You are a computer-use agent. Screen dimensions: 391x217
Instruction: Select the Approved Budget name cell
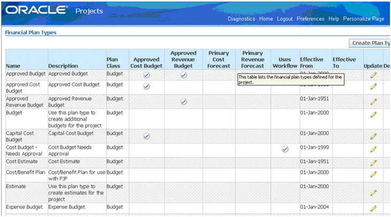26,74
